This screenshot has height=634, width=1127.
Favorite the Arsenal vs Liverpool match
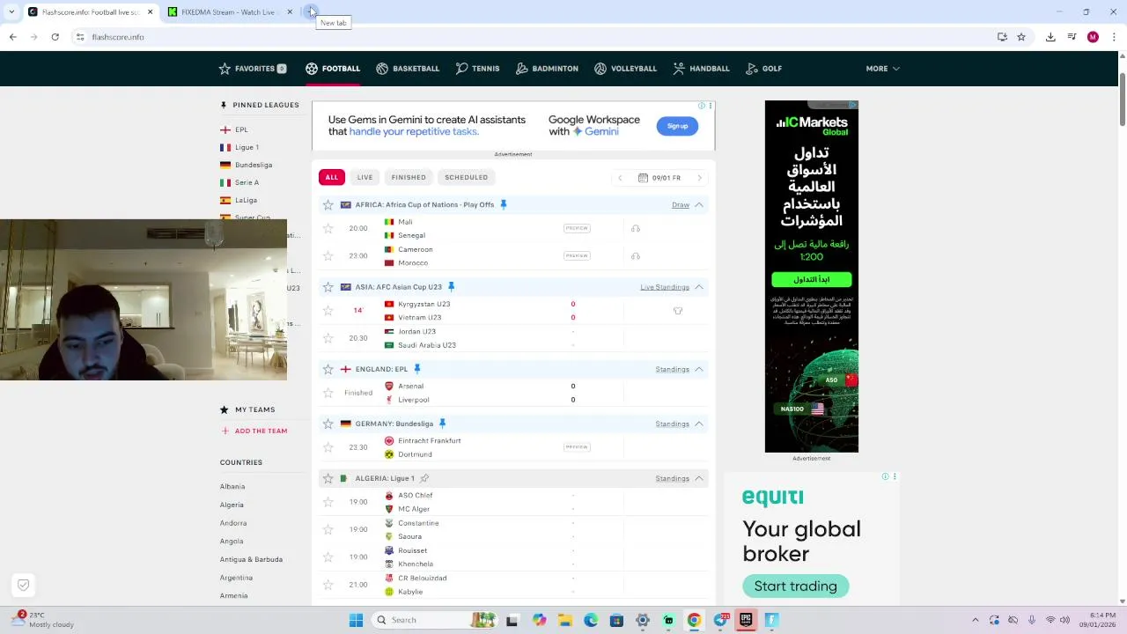click(x=328, y=393)
